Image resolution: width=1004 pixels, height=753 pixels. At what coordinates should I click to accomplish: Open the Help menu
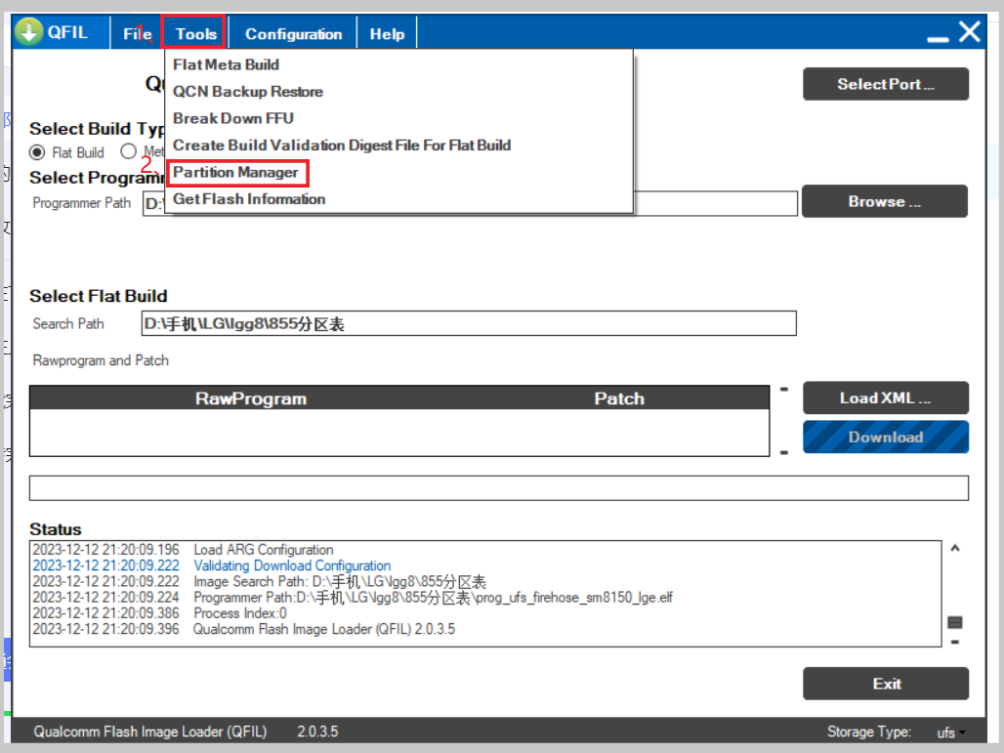[x=387, y=34]
